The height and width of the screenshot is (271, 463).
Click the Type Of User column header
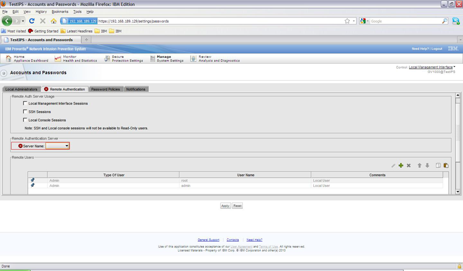113,175
